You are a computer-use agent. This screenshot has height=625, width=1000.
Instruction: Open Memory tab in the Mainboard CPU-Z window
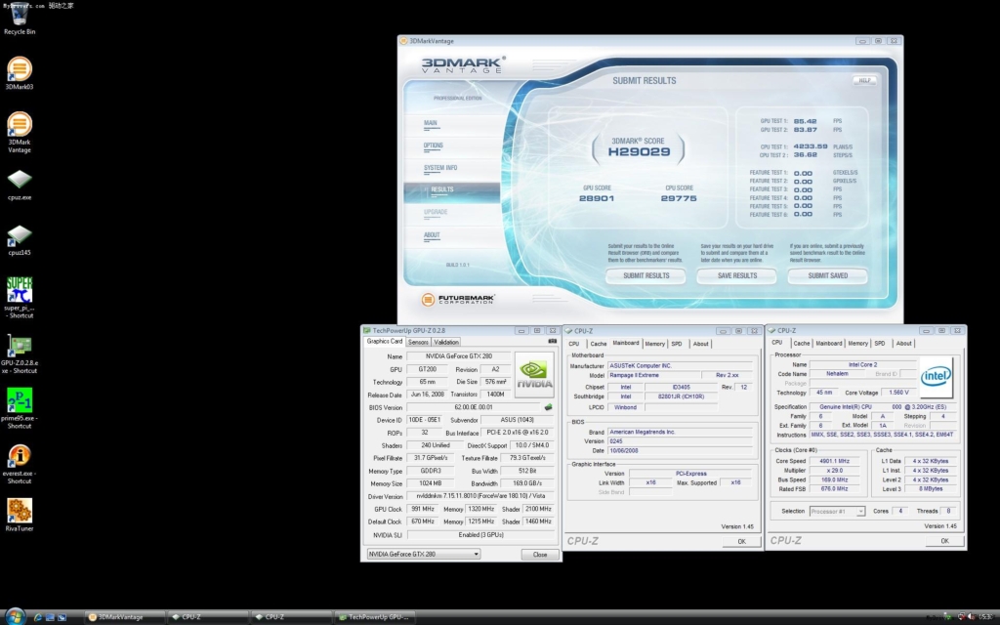pyautogui.click(x=654, y=344)
